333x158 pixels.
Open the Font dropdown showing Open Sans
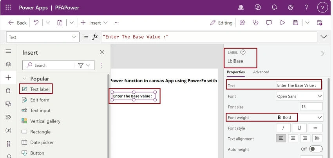299,96
